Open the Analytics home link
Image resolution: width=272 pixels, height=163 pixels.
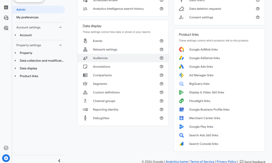click(x=177, y=161)
